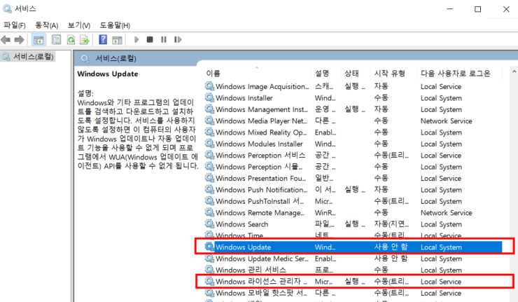The image size is (518, 302).
Task: Click 자동(지연.. in Windows Search row
Action: (x=391, y=224)
